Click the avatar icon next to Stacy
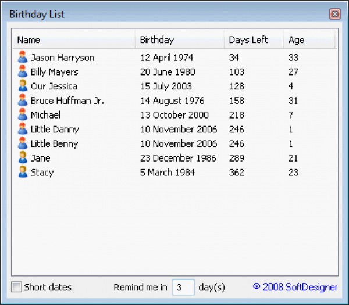The width and height of the screenshot is (349, 305). [x=23, y=172]
